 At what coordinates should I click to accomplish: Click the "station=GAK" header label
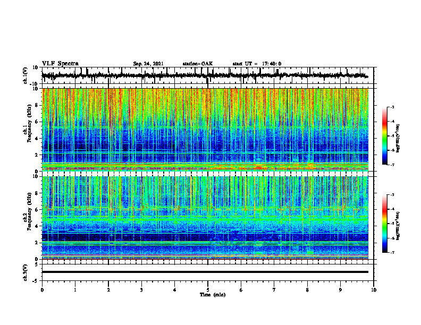[198, 64]
